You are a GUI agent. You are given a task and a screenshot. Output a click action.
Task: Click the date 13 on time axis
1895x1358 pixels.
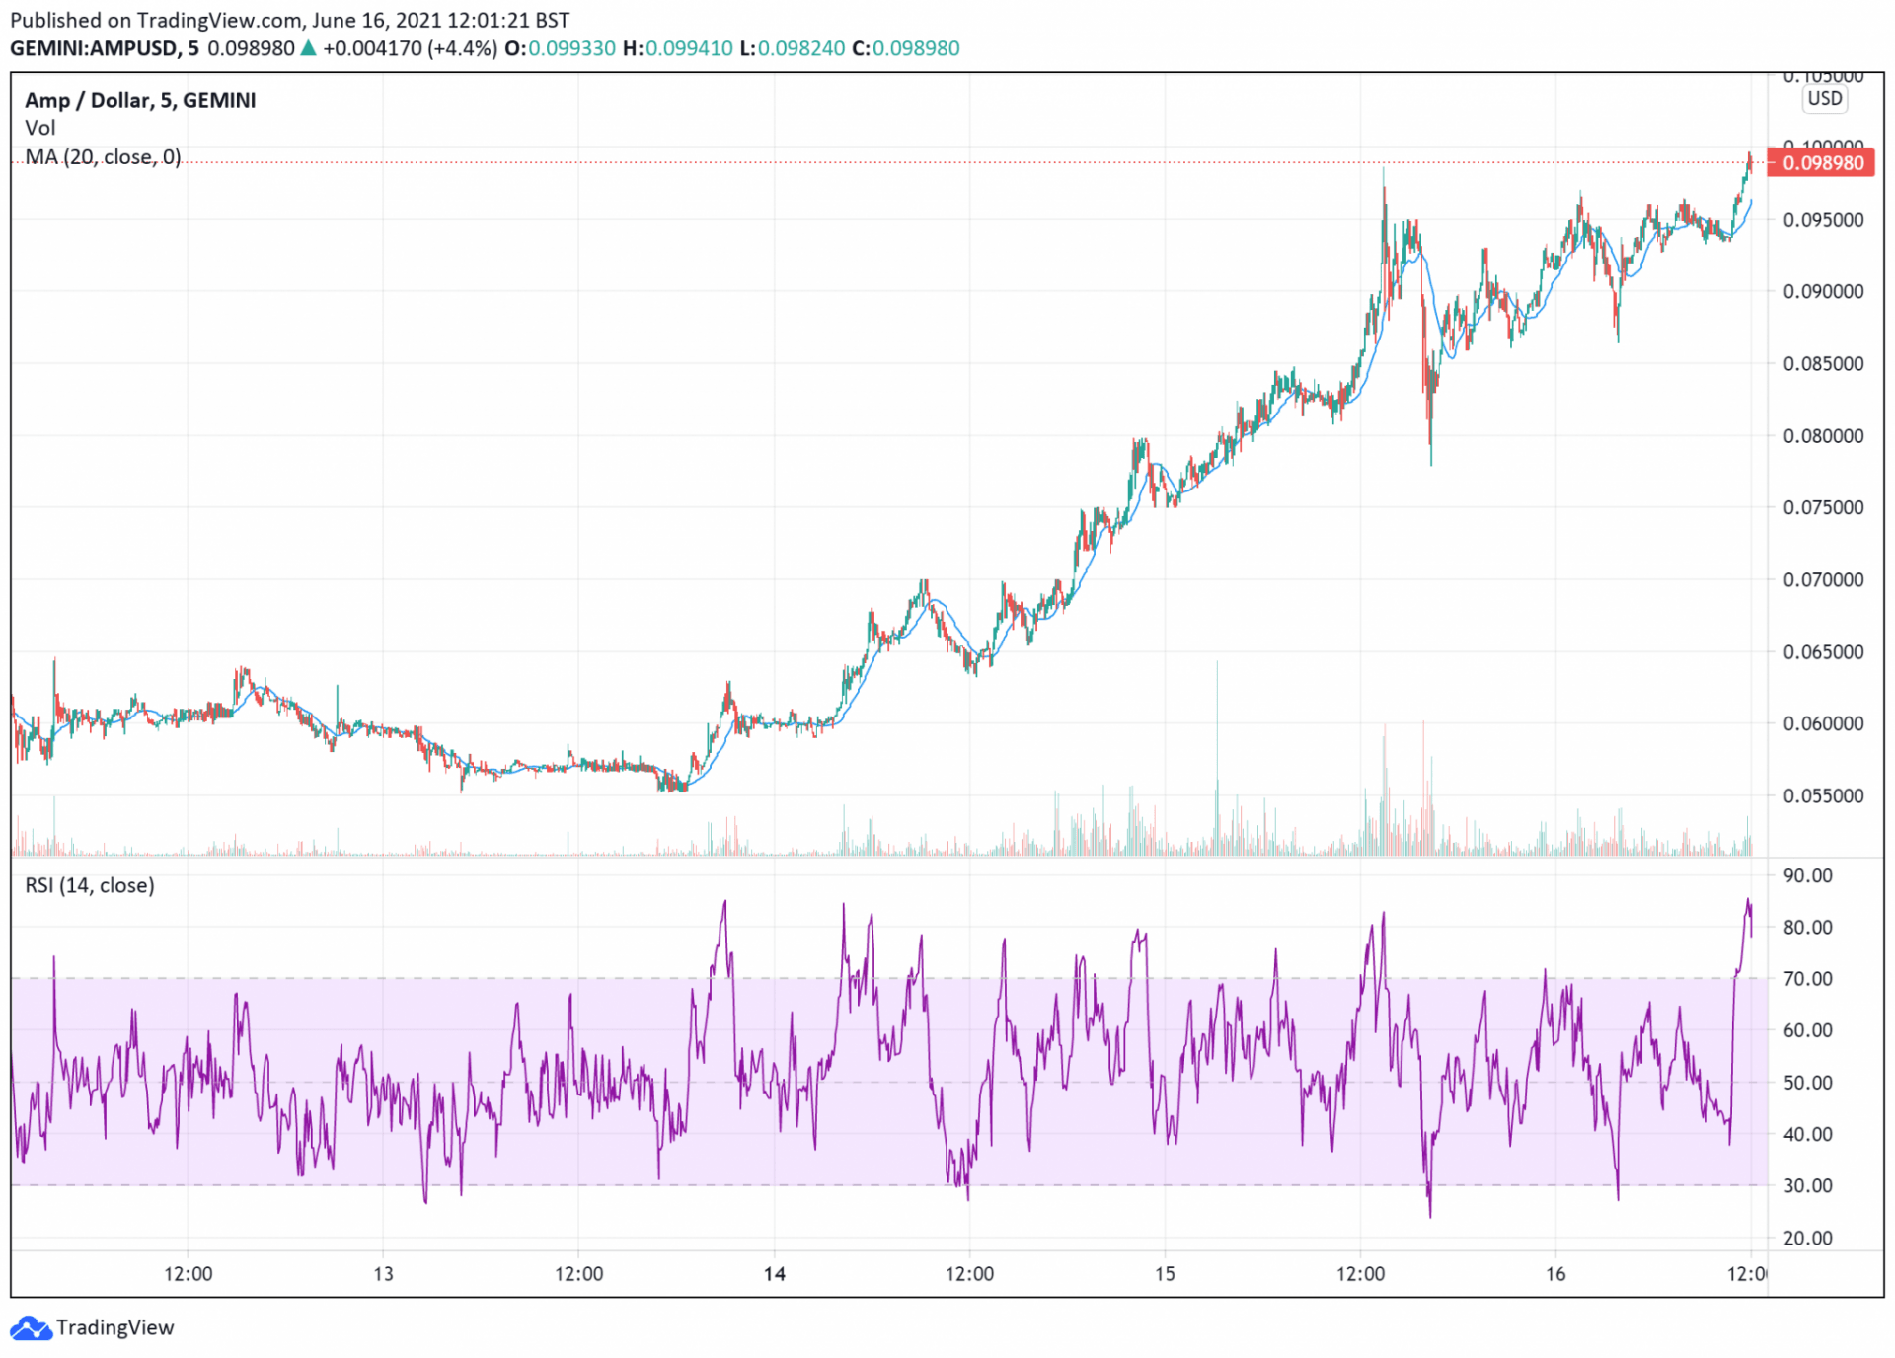click(383, 1274)
